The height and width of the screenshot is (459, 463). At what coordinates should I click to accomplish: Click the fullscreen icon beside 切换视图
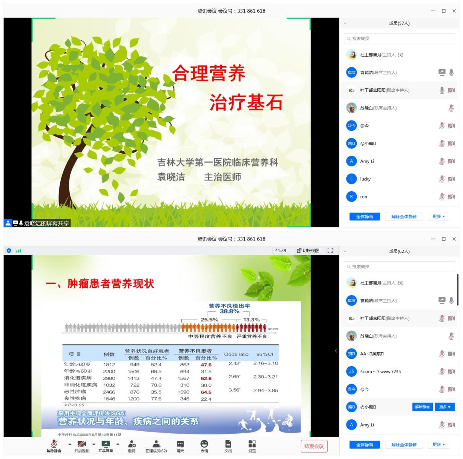(x=330, y=251)
